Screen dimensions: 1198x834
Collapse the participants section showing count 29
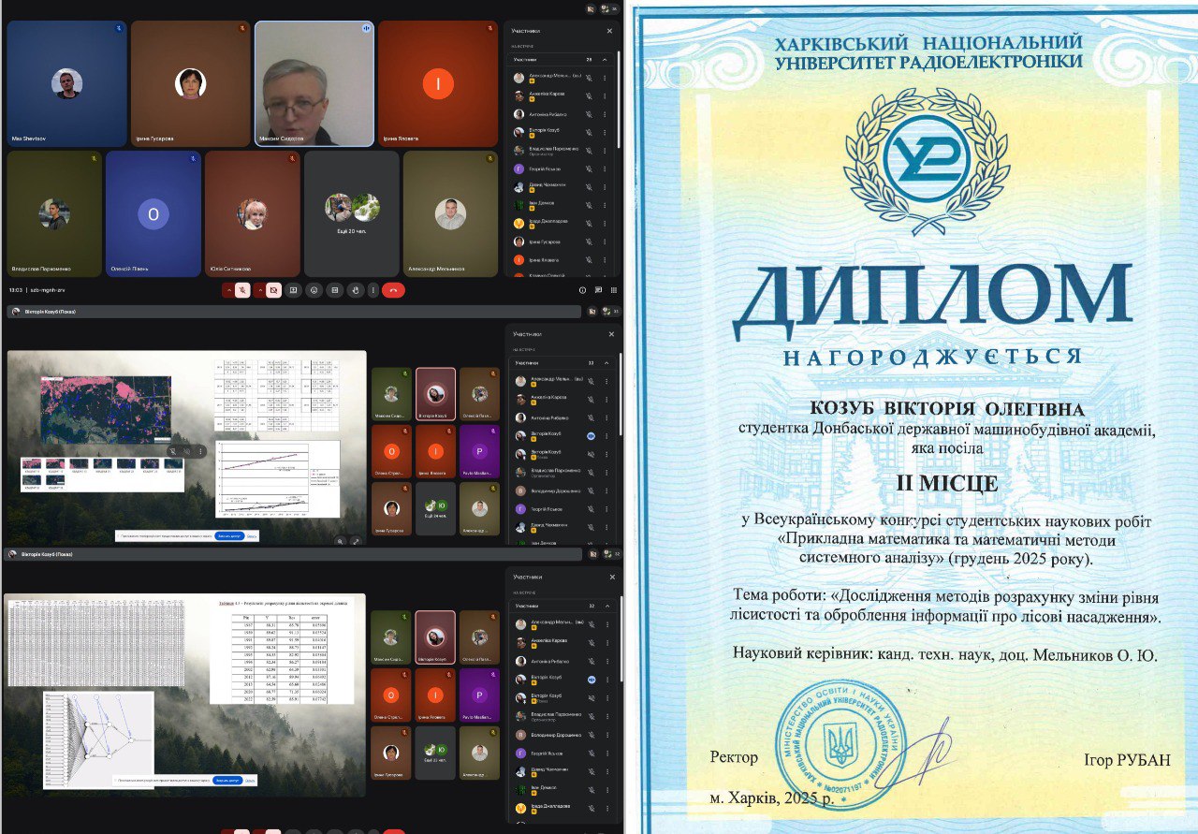pos(605,59)
